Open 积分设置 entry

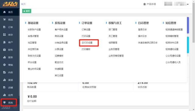[x=32, y=62]
